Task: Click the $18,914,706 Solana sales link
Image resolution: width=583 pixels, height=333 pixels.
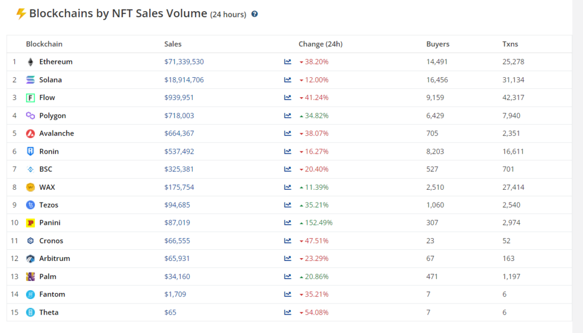Action: (184, 79)
